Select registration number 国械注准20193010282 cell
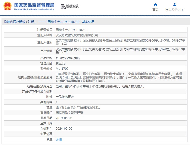This screenshot has width=190, height=145. (x=71, y=30)
